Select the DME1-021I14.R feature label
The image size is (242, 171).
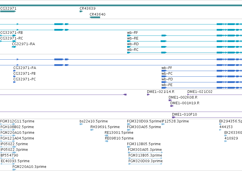point(161,92)
